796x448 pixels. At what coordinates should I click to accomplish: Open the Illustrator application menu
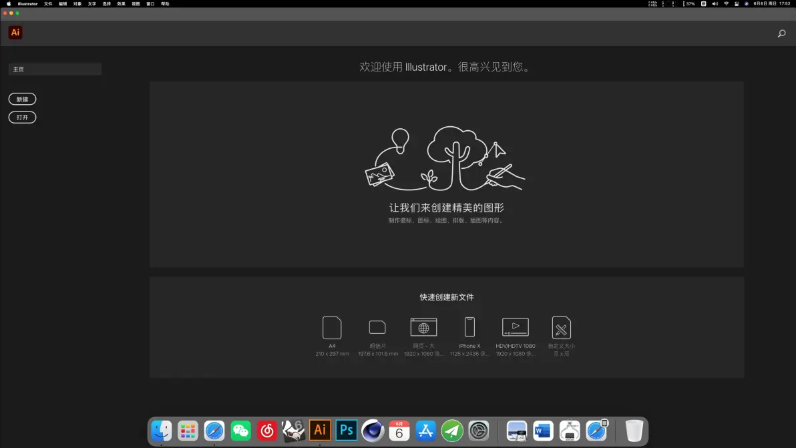pyautogui.click(x=27, y=3)
